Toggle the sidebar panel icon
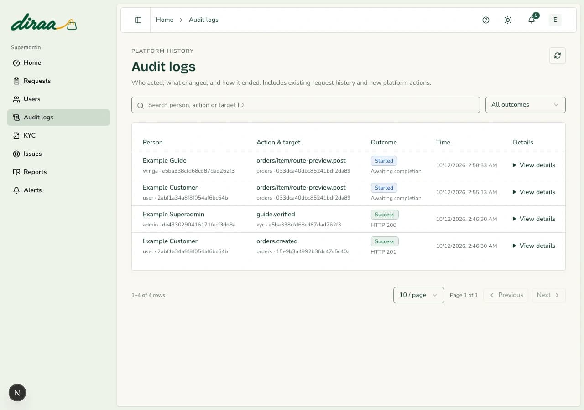The height and width of the screenshot is (410, 584). click(x=138, y=20)
